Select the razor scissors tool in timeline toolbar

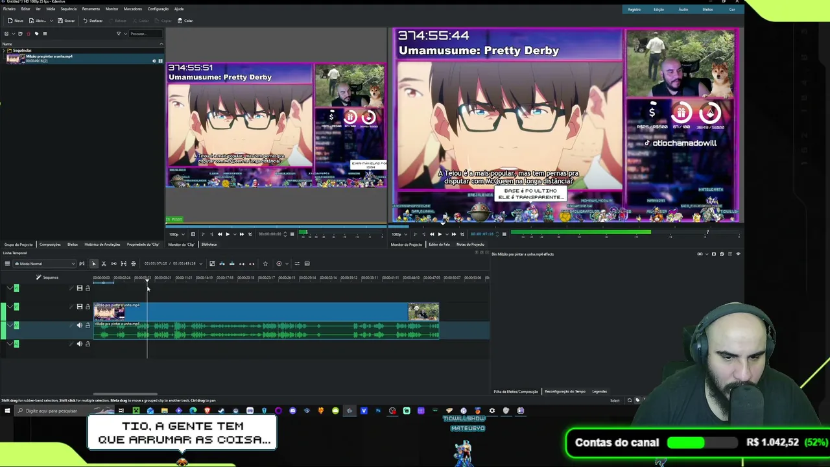click(104, 264)
